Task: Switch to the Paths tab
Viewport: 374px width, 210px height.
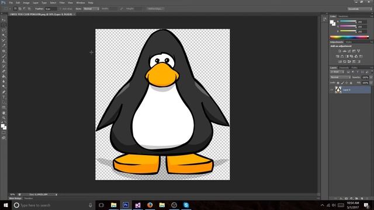Action: 355,68
